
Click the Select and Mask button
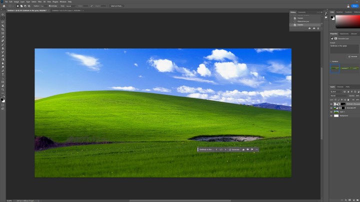[116, 6]
